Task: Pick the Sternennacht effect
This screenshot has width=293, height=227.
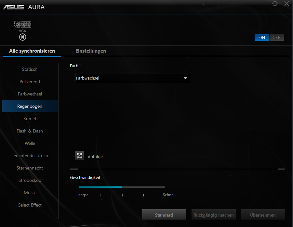Action: click(30, 168)
